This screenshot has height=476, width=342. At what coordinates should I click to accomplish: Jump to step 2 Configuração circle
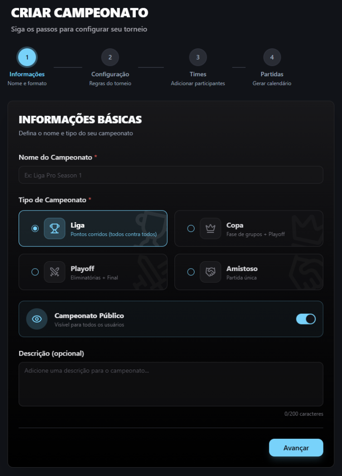(110, 58)
